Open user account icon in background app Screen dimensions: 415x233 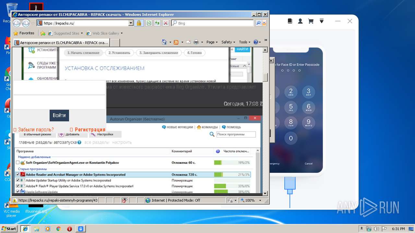(x=300, y=21)
